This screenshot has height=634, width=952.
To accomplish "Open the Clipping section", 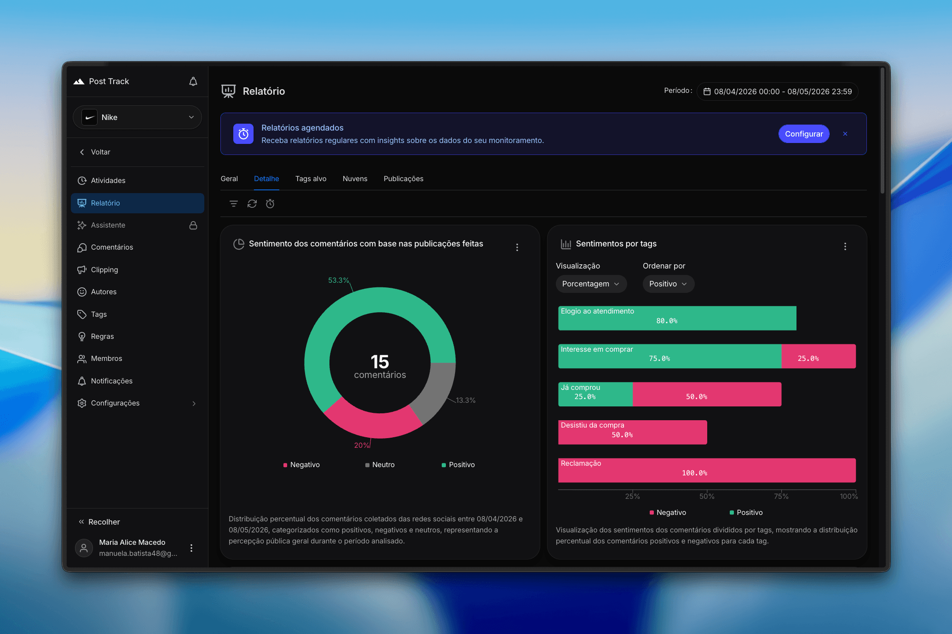I will coord(138,269).
